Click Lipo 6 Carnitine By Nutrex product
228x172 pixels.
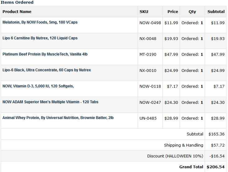pyautogui.click(x=40, y=38)
